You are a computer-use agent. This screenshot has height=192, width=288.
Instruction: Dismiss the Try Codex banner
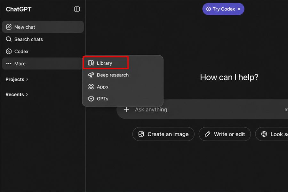239,9
